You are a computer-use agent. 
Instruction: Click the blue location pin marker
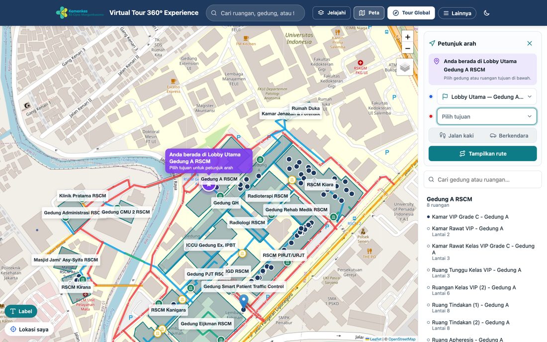click(244, 302)
